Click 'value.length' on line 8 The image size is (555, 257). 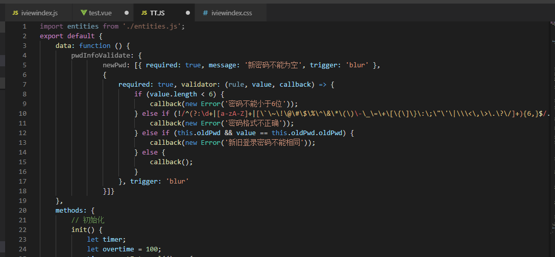174,94
